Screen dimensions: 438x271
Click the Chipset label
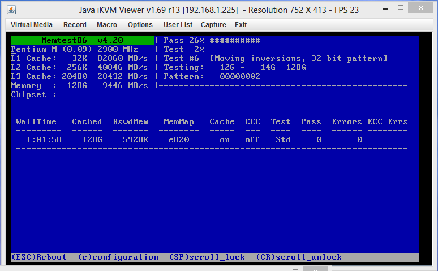pos(33,95)
